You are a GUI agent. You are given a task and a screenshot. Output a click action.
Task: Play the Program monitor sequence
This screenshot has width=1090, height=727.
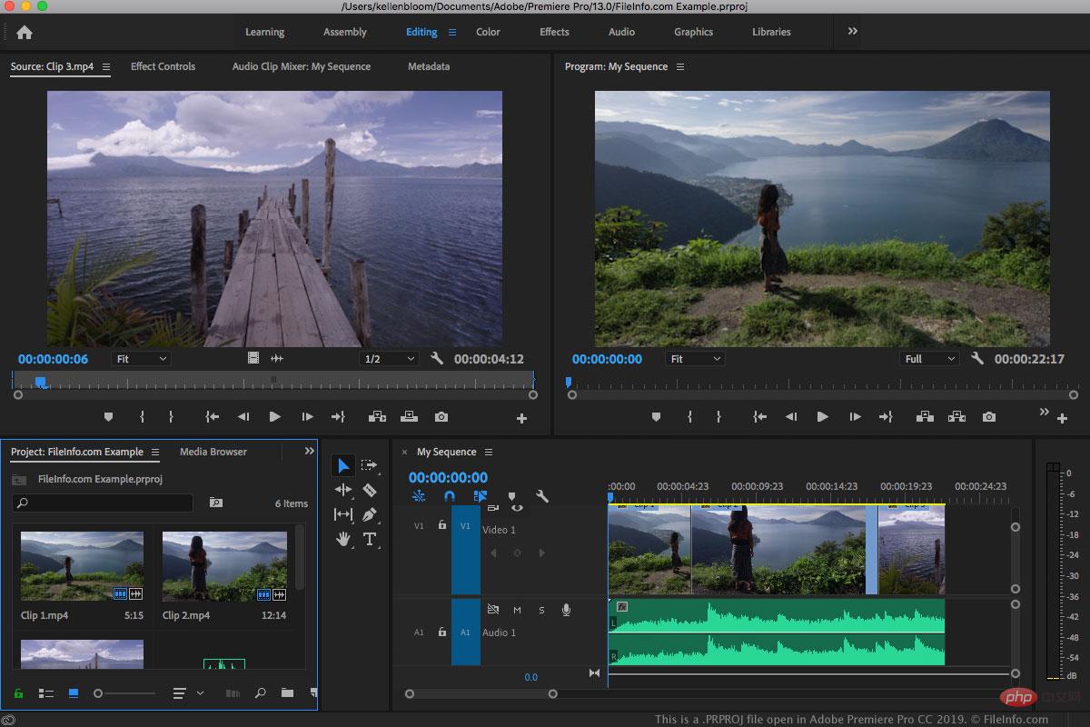(x=822, y=417)
